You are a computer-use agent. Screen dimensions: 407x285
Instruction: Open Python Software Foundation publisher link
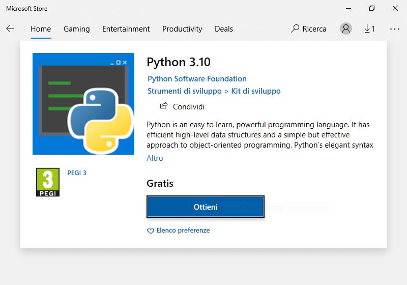coord(197,79)
